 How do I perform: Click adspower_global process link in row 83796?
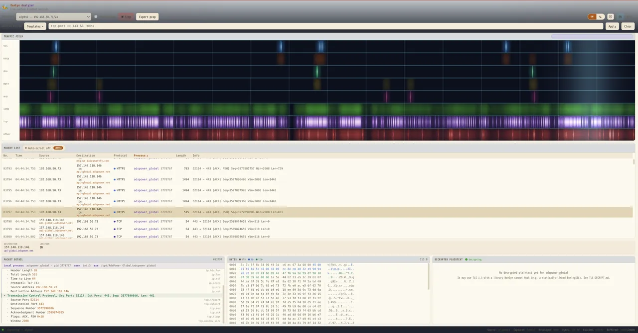click(146, 201)
